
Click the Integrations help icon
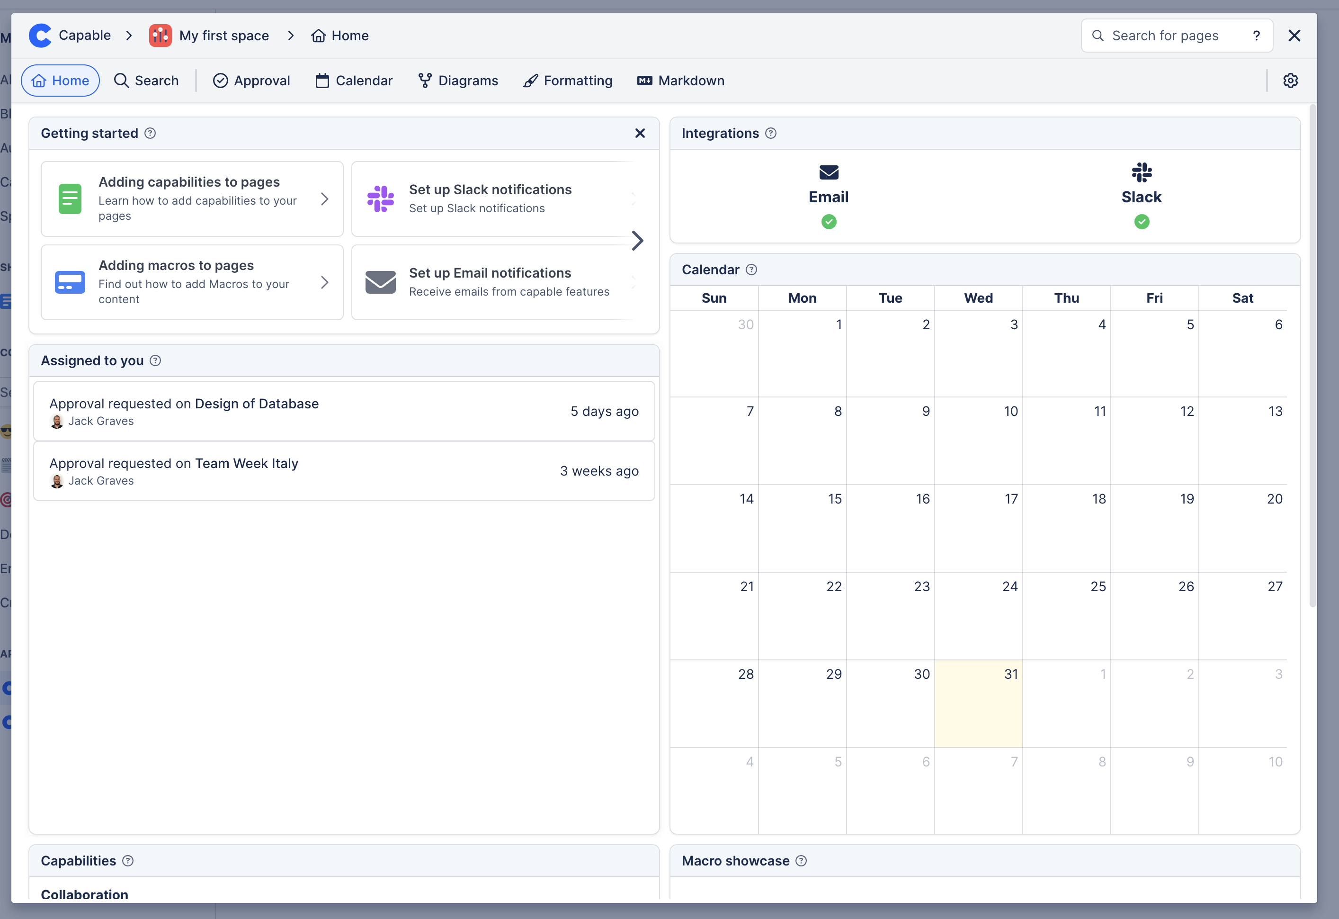(x=771, y=133)
